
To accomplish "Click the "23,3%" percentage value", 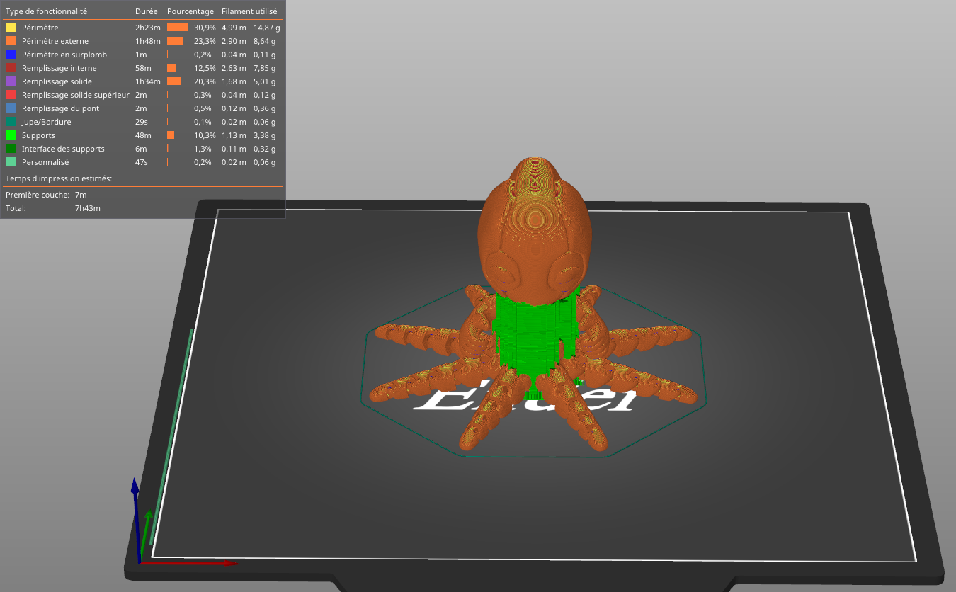I will pos(205,41).
